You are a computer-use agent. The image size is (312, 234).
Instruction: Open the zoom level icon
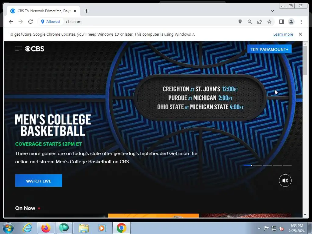pos(250,22)
